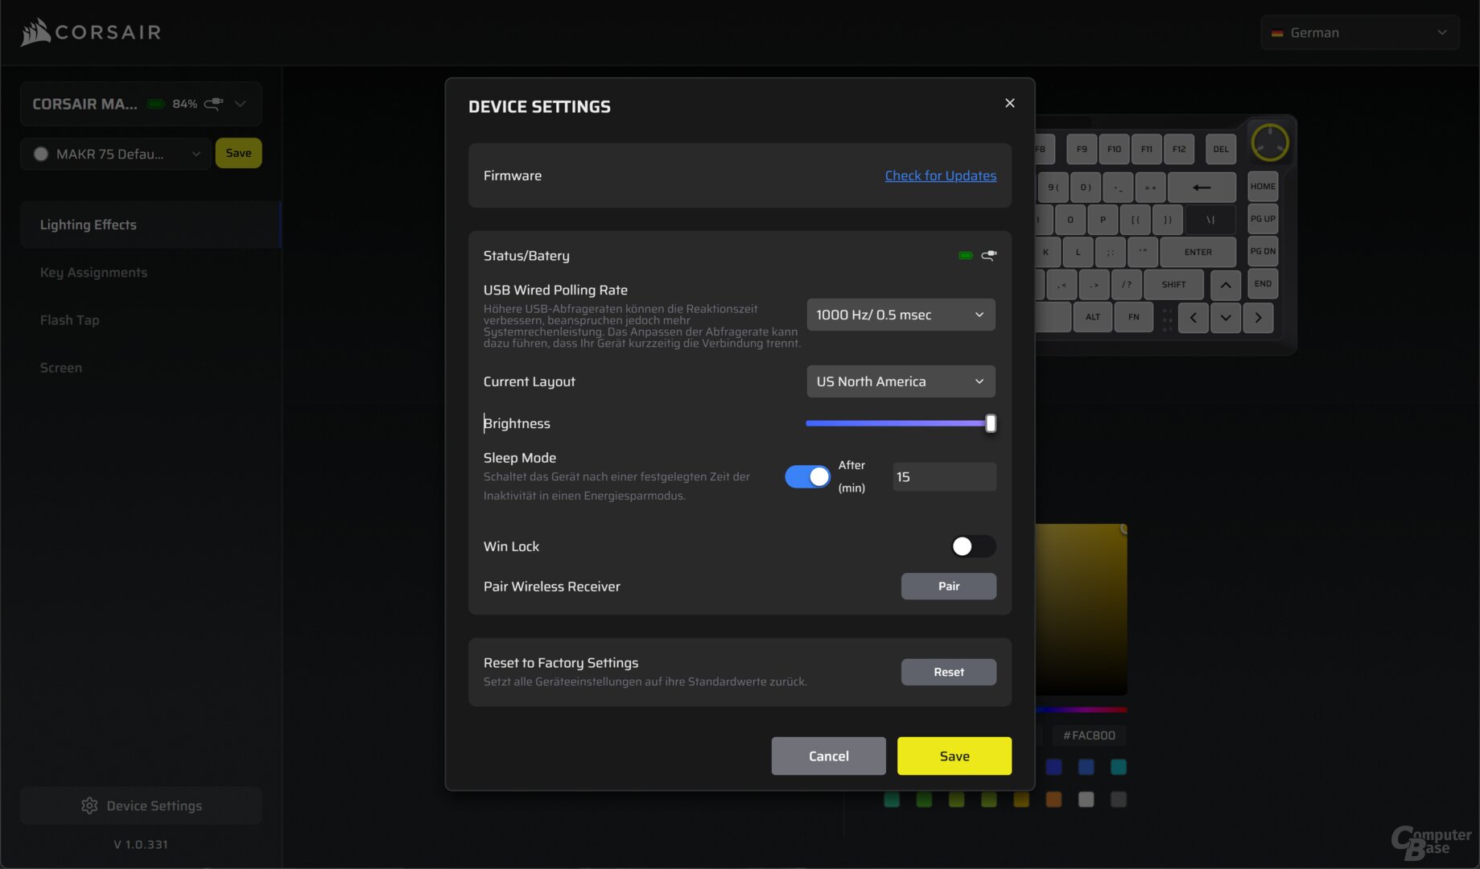Click the ALT key on keyboard preview

[x=1093, y=317]
